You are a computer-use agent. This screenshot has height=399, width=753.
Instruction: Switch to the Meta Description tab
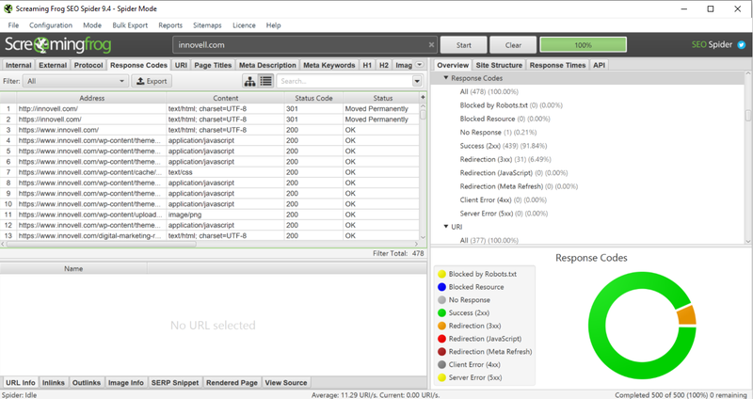[267, 65]
